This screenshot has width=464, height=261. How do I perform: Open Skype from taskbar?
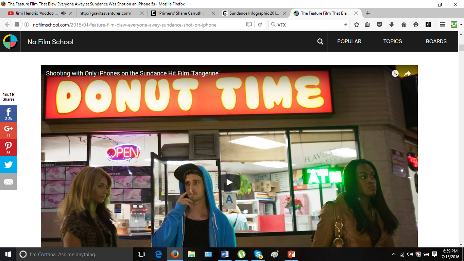[258, 254]
